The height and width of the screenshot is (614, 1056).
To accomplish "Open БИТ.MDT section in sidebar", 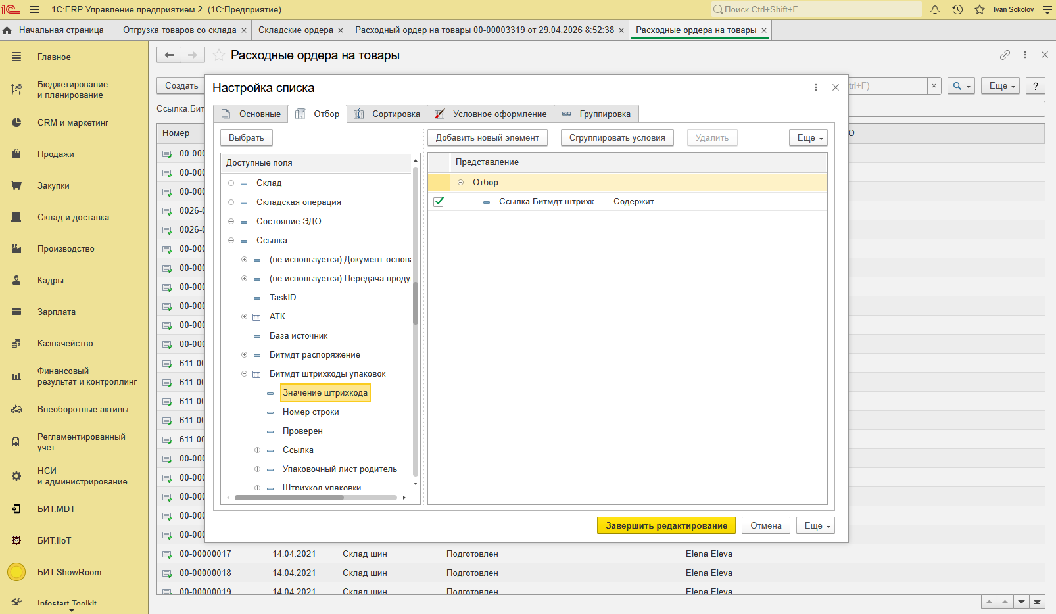I will click(x=74, y=509).
